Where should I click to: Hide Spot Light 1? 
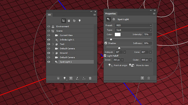point(49,62)
